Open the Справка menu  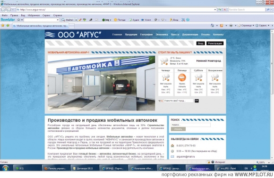point(58,16)
